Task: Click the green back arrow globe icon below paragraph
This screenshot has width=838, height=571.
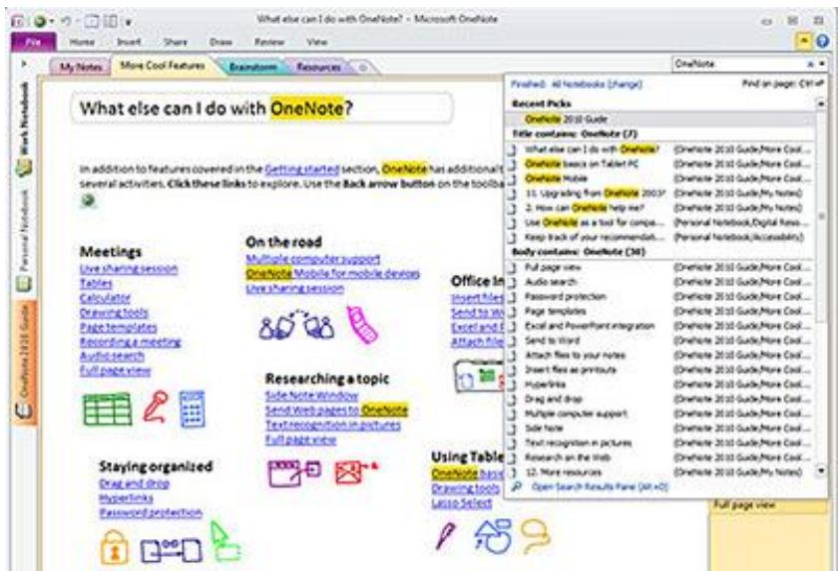Action: 89,200
